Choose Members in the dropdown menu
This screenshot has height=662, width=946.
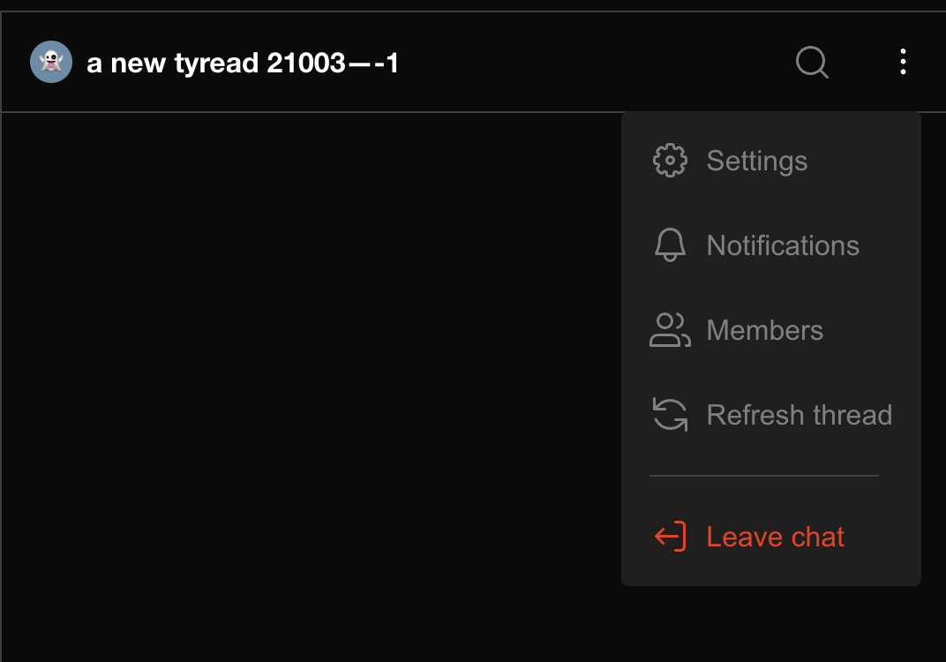click(764, 330)
